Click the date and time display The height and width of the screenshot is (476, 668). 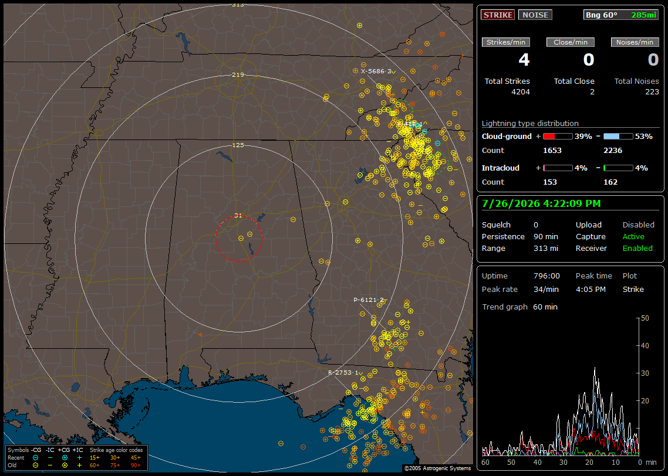tap(541, 204)
